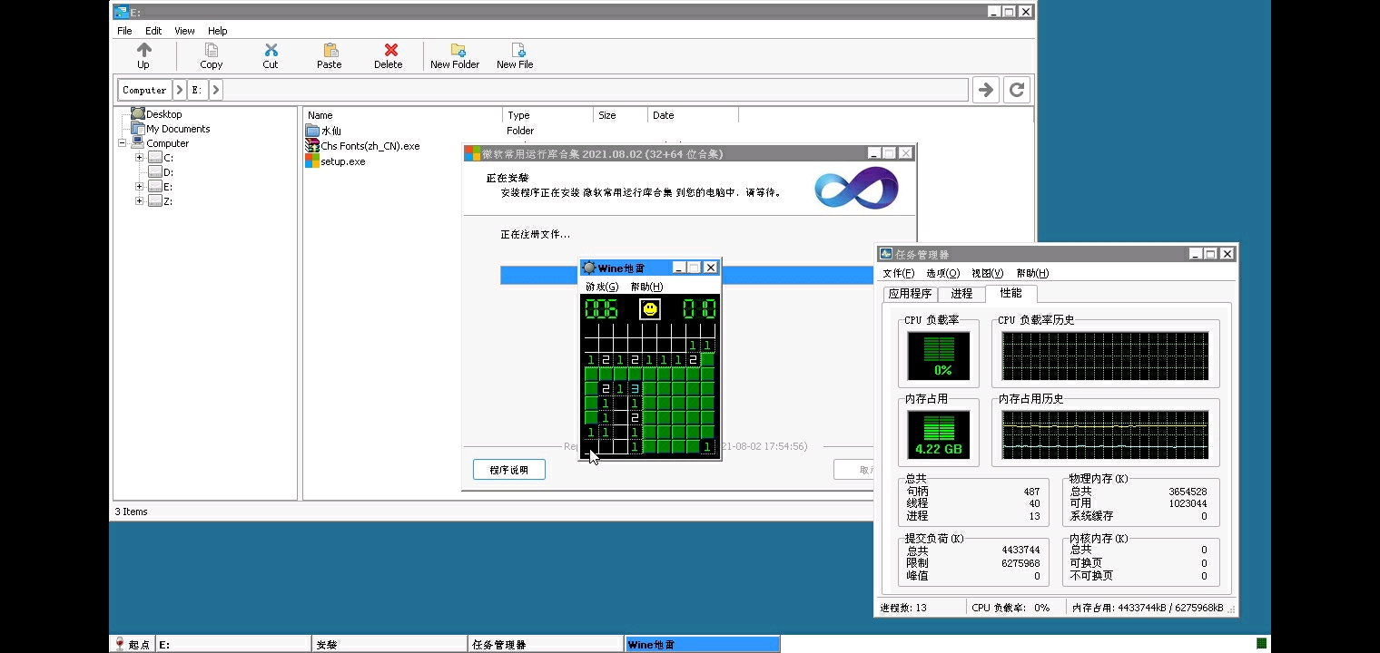
Task: Open the 游戏(G) menu in Minesweeper
Action: [601, 287]
